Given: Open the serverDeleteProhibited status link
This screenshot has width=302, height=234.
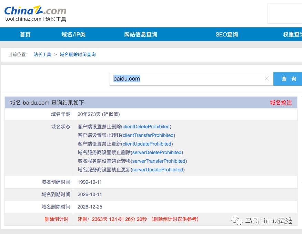Looking at the screenshot, I should pyautogui.click(x=157, y=152).
